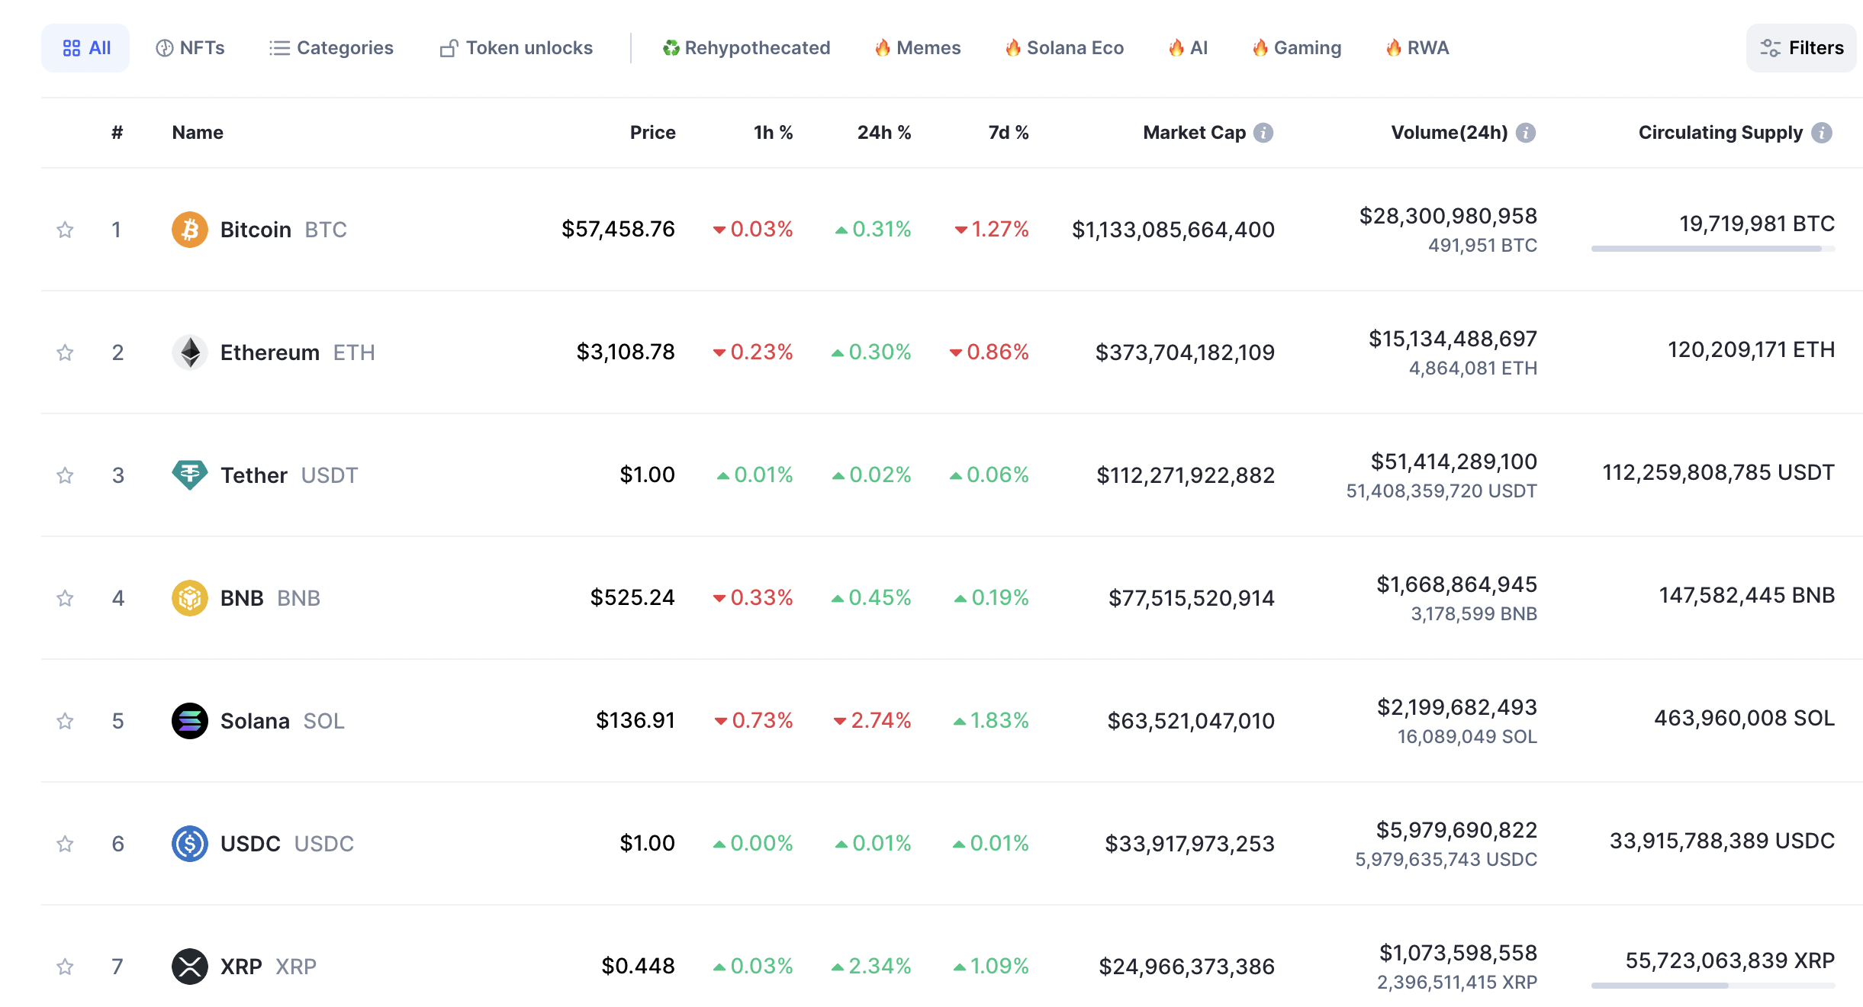Sort table by Price column
1863x1007 pixels.
pyautogui.click(x=652, y=133)
